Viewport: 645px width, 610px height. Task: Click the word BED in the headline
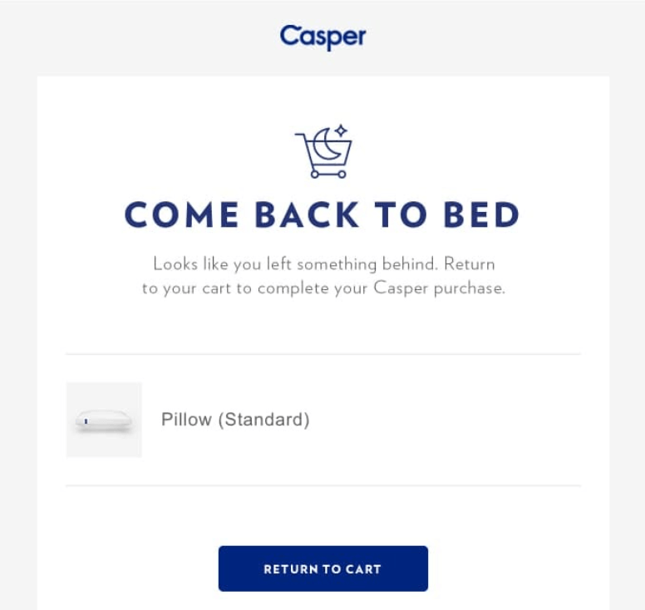[482, 214]
